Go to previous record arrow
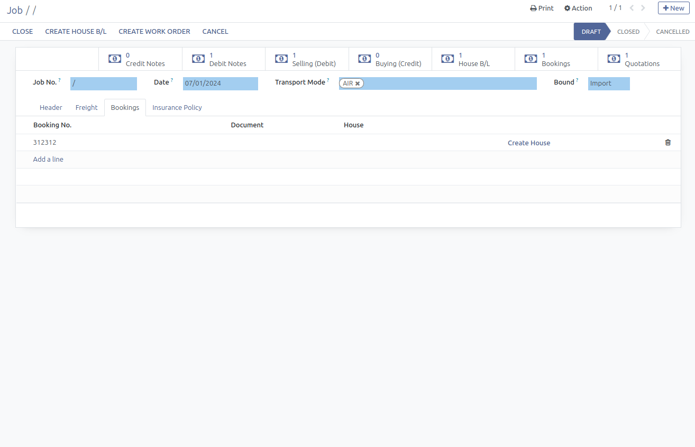The image size is (695, 447). point(632,8)
